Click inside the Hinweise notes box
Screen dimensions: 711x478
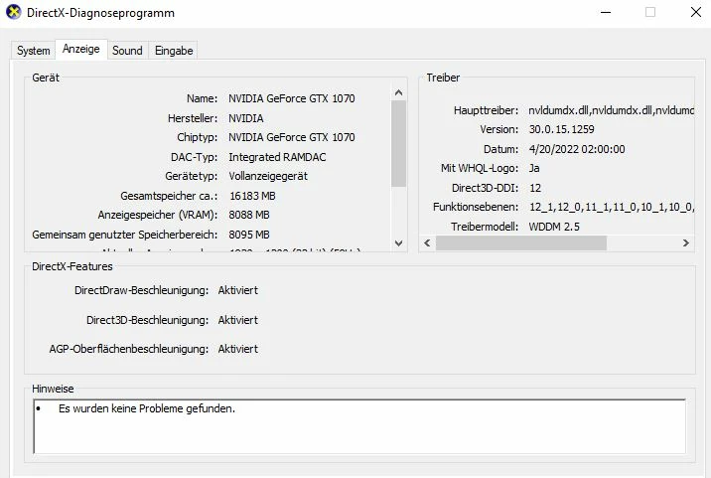(x=359, y=426)
